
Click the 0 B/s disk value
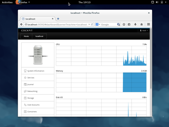(144, 97)
